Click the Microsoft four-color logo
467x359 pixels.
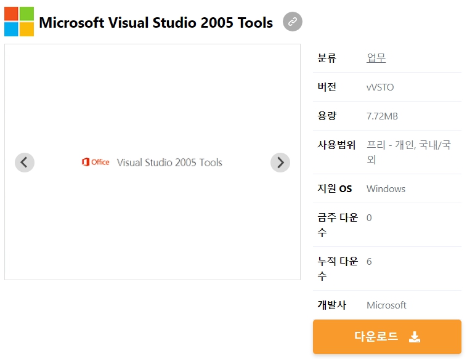tap(19, 22)
